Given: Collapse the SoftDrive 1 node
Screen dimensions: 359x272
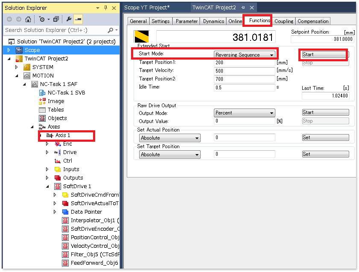Looking at the screenshot, I should (48, 186).
